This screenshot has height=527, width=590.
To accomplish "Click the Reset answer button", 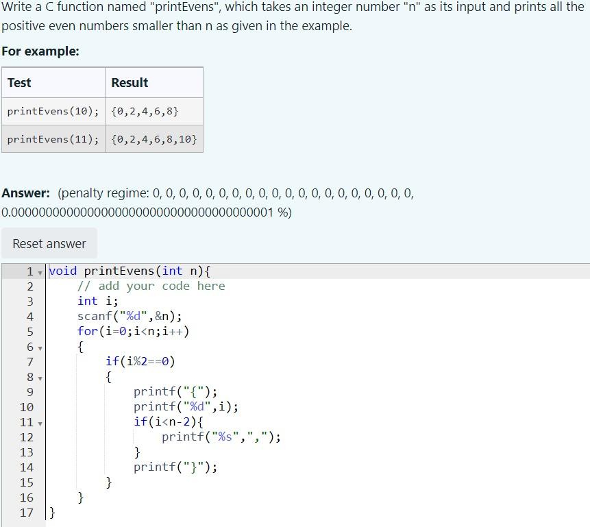I will (x=49, y=243).
